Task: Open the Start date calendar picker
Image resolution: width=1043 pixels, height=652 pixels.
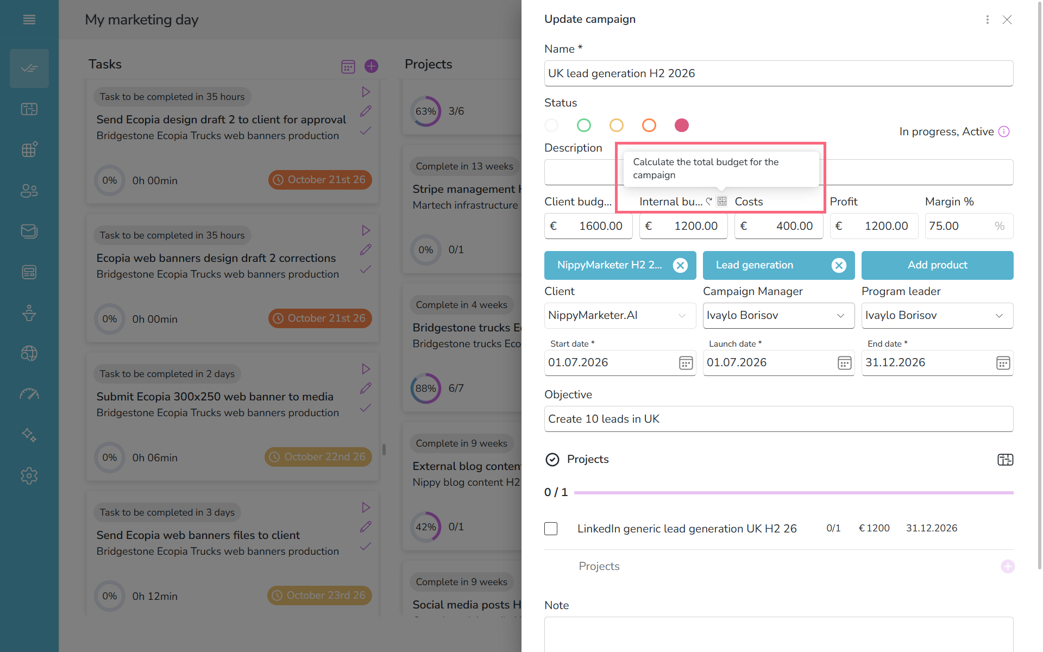Action: 686,363
